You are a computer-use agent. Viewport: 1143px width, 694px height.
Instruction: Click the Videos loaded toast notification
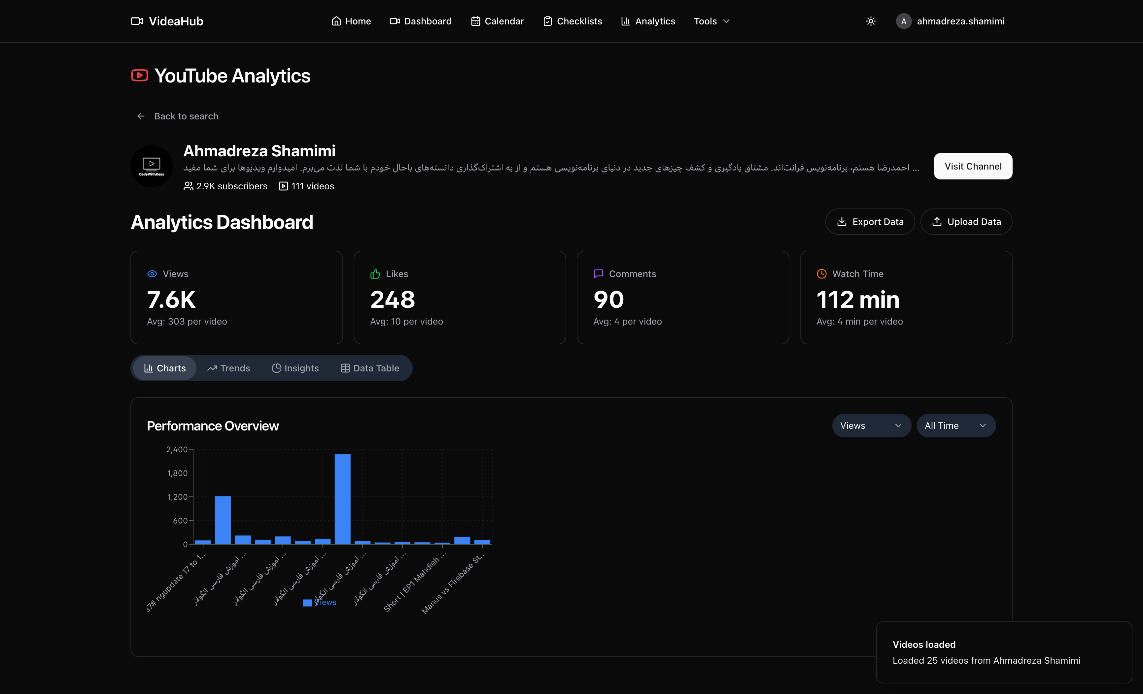pyautogui.click(x=1004, y=652)
